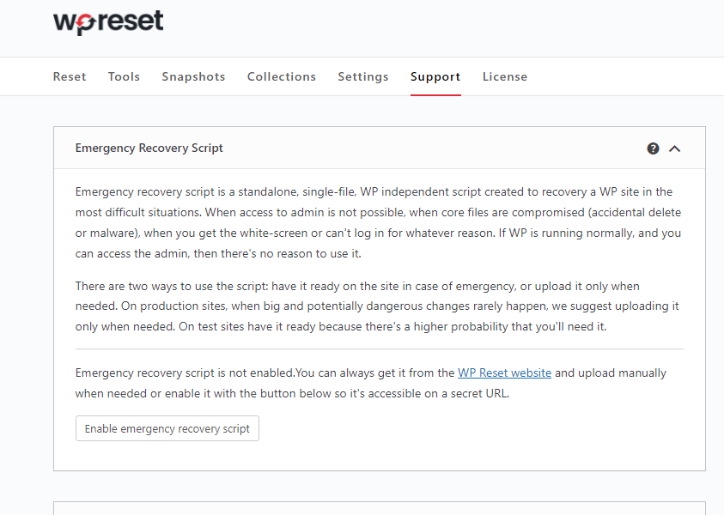Open help via the question mark icon
This screenshot has height=515, width=724.
654,148
